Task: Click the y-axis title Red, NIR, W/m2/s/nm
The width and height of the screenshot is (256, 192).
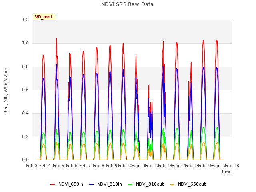Action: tap(6, 91)
